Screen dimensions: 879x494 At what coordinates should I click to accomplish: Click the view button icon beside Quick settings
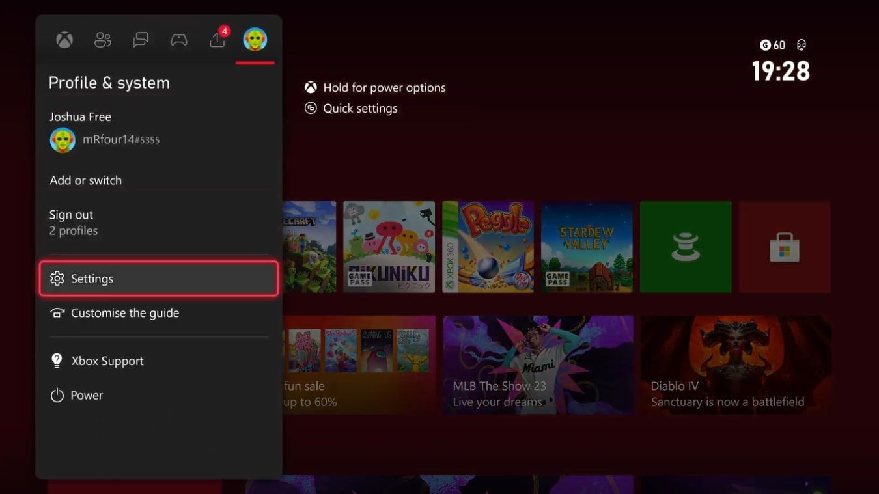[x=311, y=108]
